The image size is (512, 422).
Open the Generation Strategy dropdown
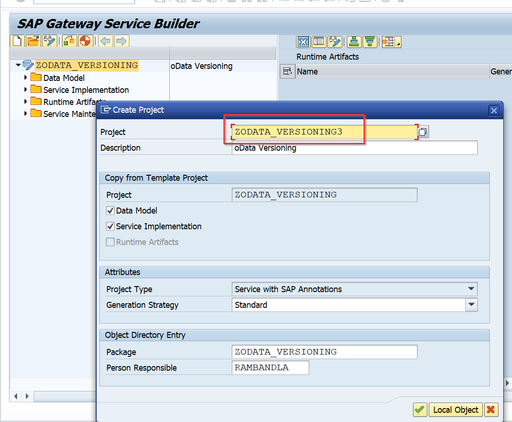click(471, 305)
